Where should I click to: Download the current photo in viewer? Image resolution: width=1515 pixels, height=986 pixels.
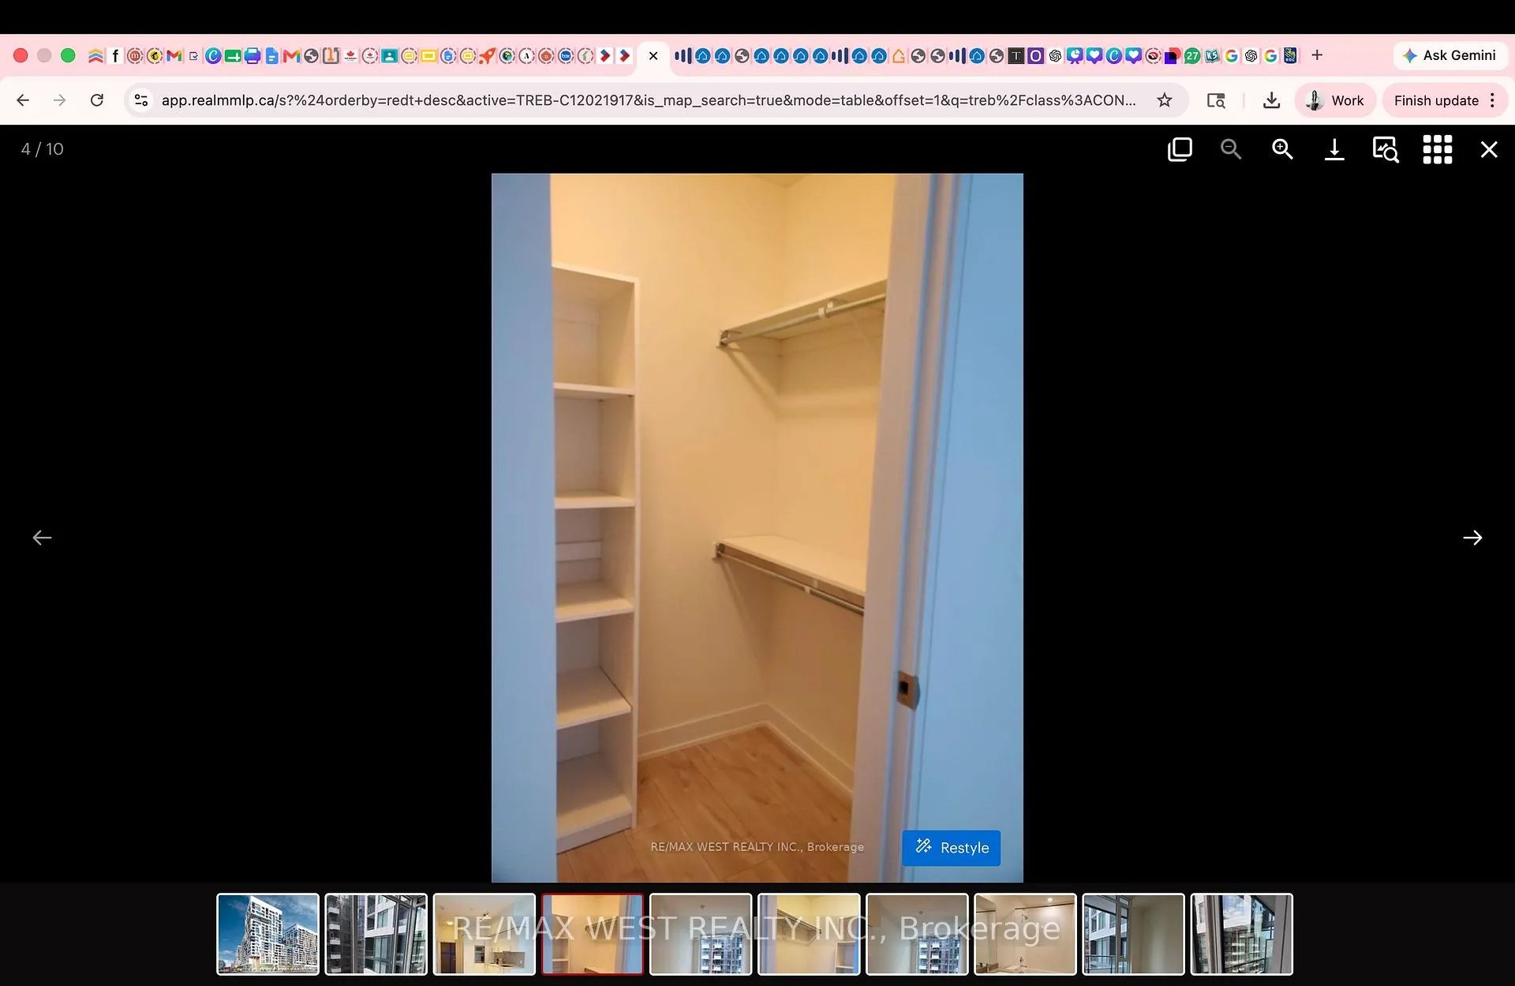pos(1334,149)
